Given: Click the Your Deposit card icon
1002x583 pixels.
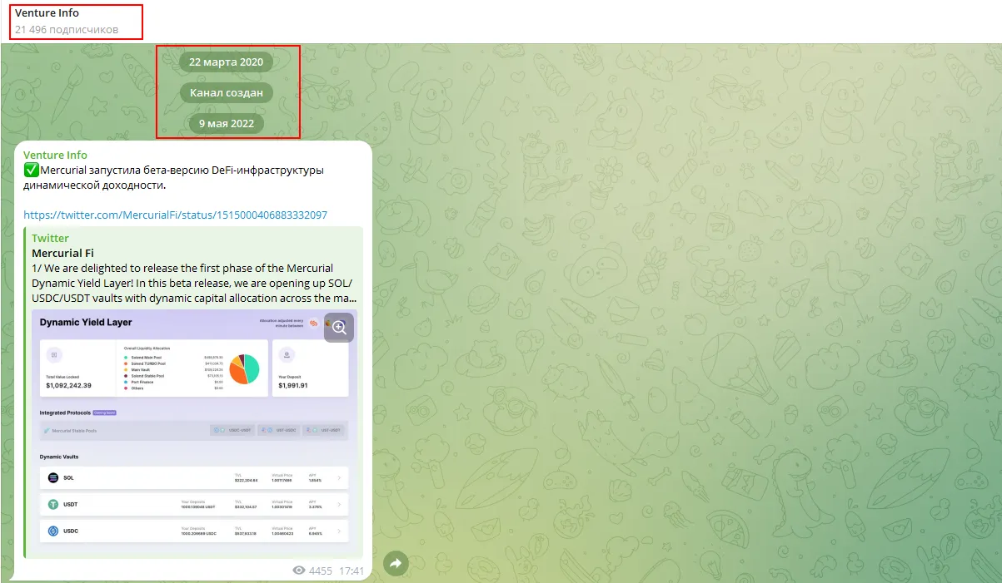Looking at the screenshot, I should click(x=287, y=354).
